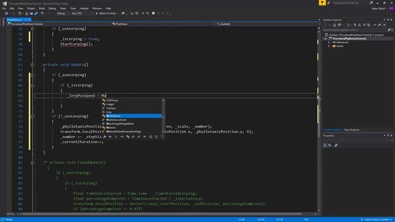Expand the Assets folder in Solution Explorer
Image resolution: width=395 pixels, height=222 pixels.
tap(329, 46)
